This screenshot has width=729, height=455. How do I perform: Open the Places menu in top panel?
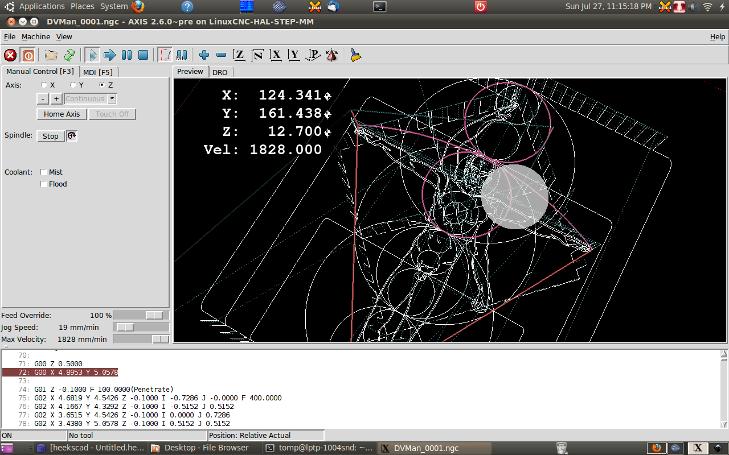(x=83, y=6)
